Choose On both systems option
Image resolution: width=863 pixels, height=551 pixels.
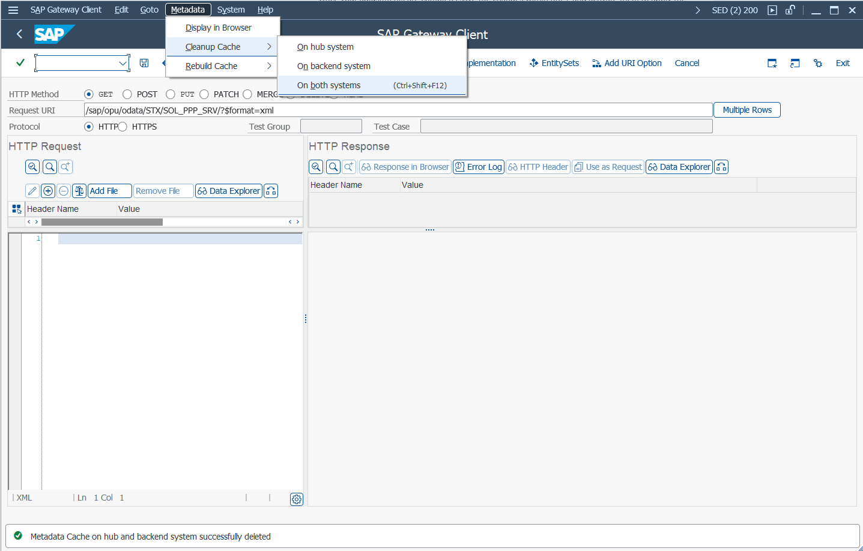coord(372,85)
